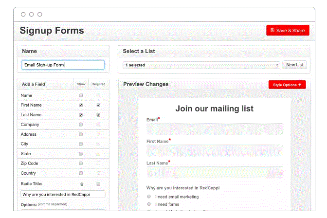Click the Last Name preview input
Image resolution: width=327 pixels, height=218 pixels.
[215, 172]
